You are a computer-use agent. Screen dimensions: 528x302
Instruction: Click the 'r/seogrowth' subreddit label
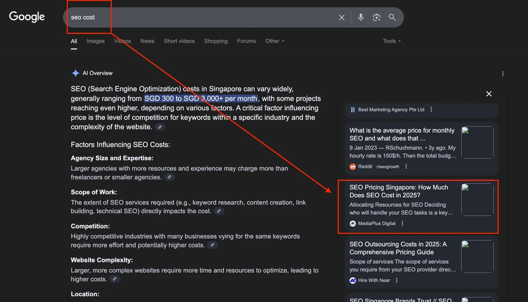coord(388,167)
